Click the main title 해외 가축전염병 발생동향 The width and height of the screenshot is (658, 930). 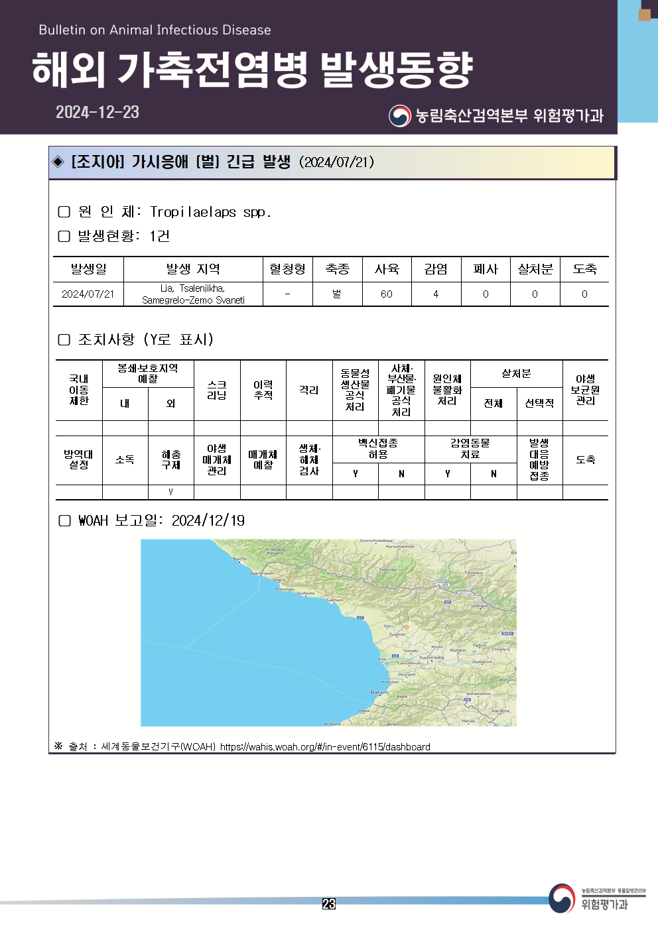pos(253,69)
